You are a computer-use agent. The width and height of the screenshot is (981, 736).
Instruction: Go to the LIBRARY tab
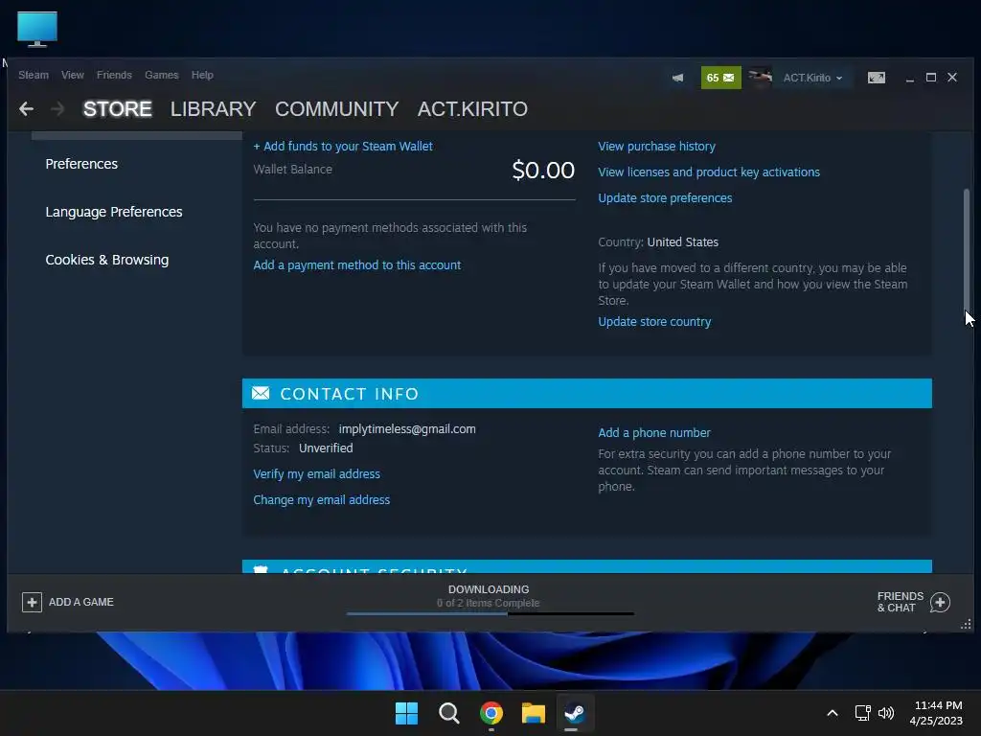(x=213, y=109)
